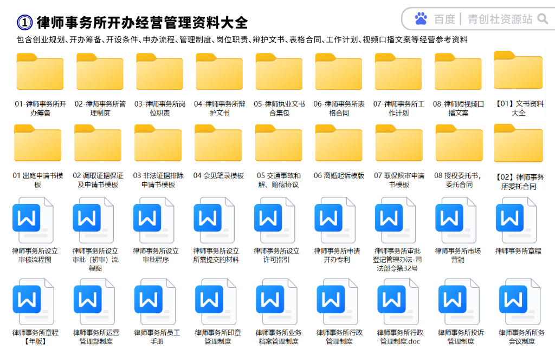The width and height of the screenshot is (555, 363).
Task: Open the 02-律师事务所管理制度 folder
Action: point(100,76)
